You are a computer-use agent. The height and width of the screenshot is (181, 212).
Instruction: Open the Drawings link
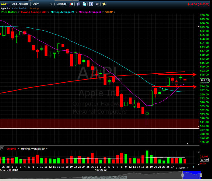[35, 8]
